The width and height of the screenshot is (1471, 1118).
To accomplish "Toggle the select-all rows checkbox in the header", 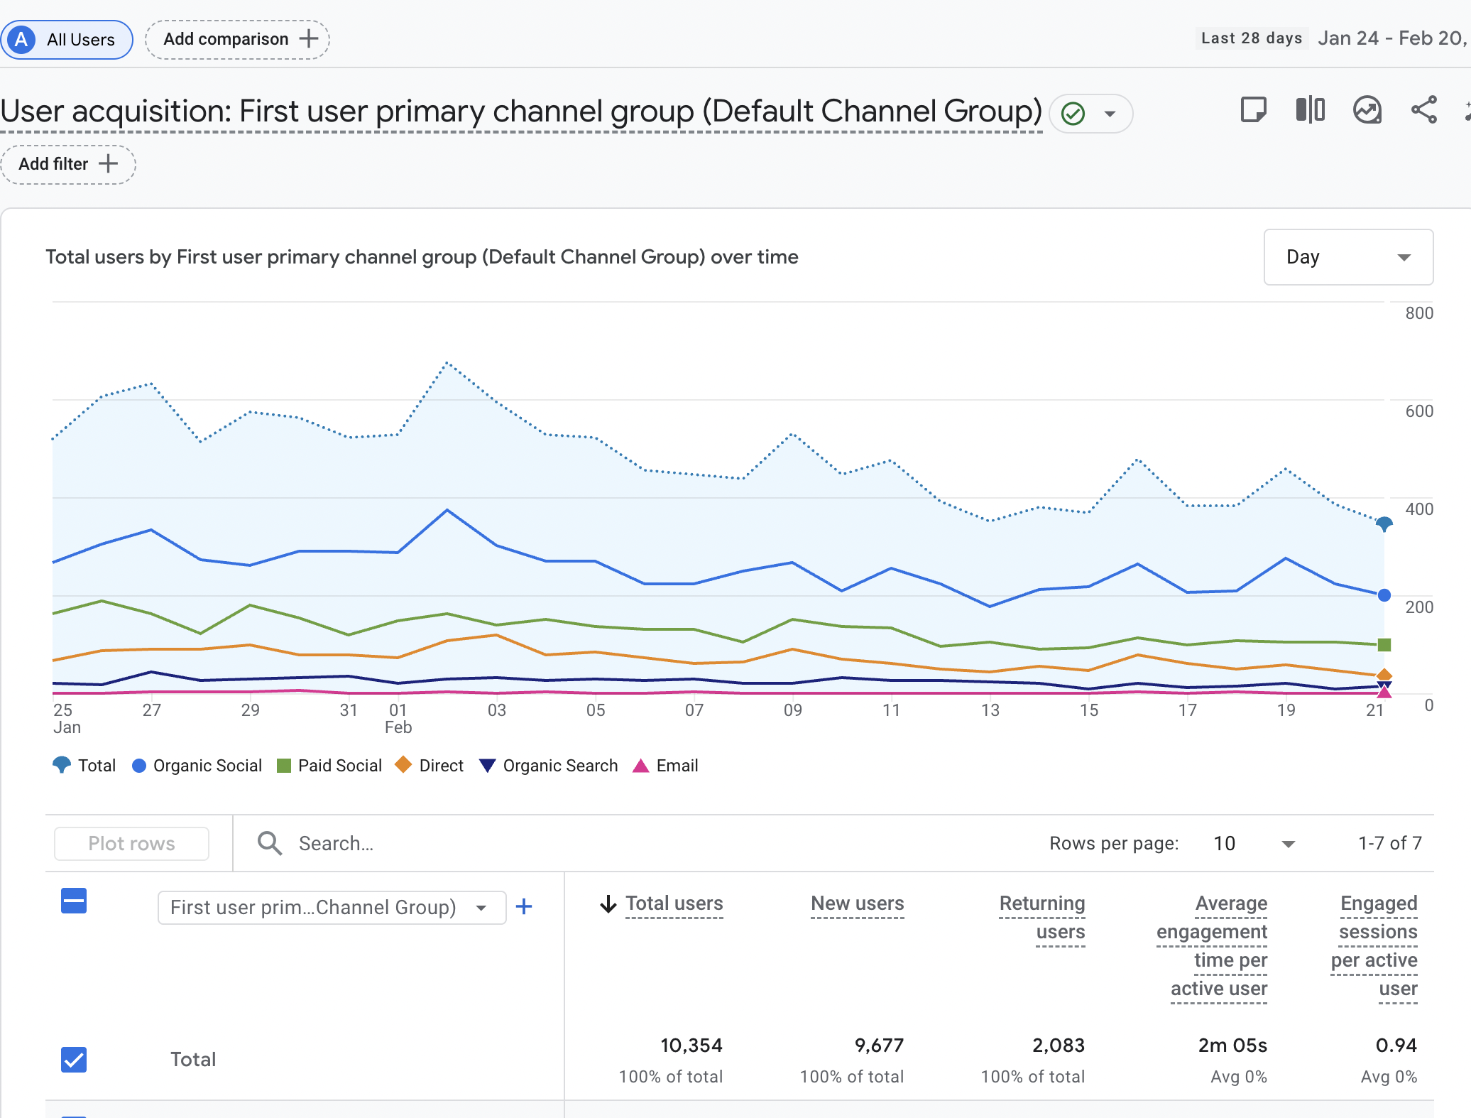I will (74, 901).
